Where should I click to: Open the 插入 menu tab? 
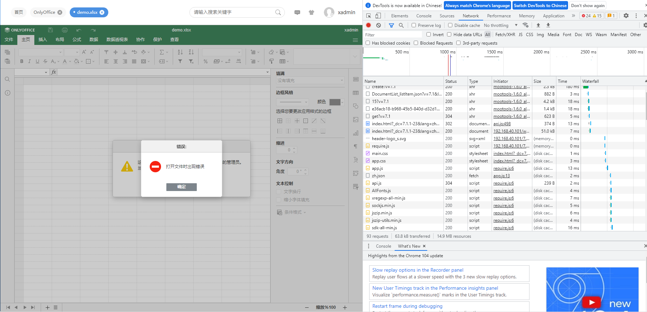[x=43, y=39]
